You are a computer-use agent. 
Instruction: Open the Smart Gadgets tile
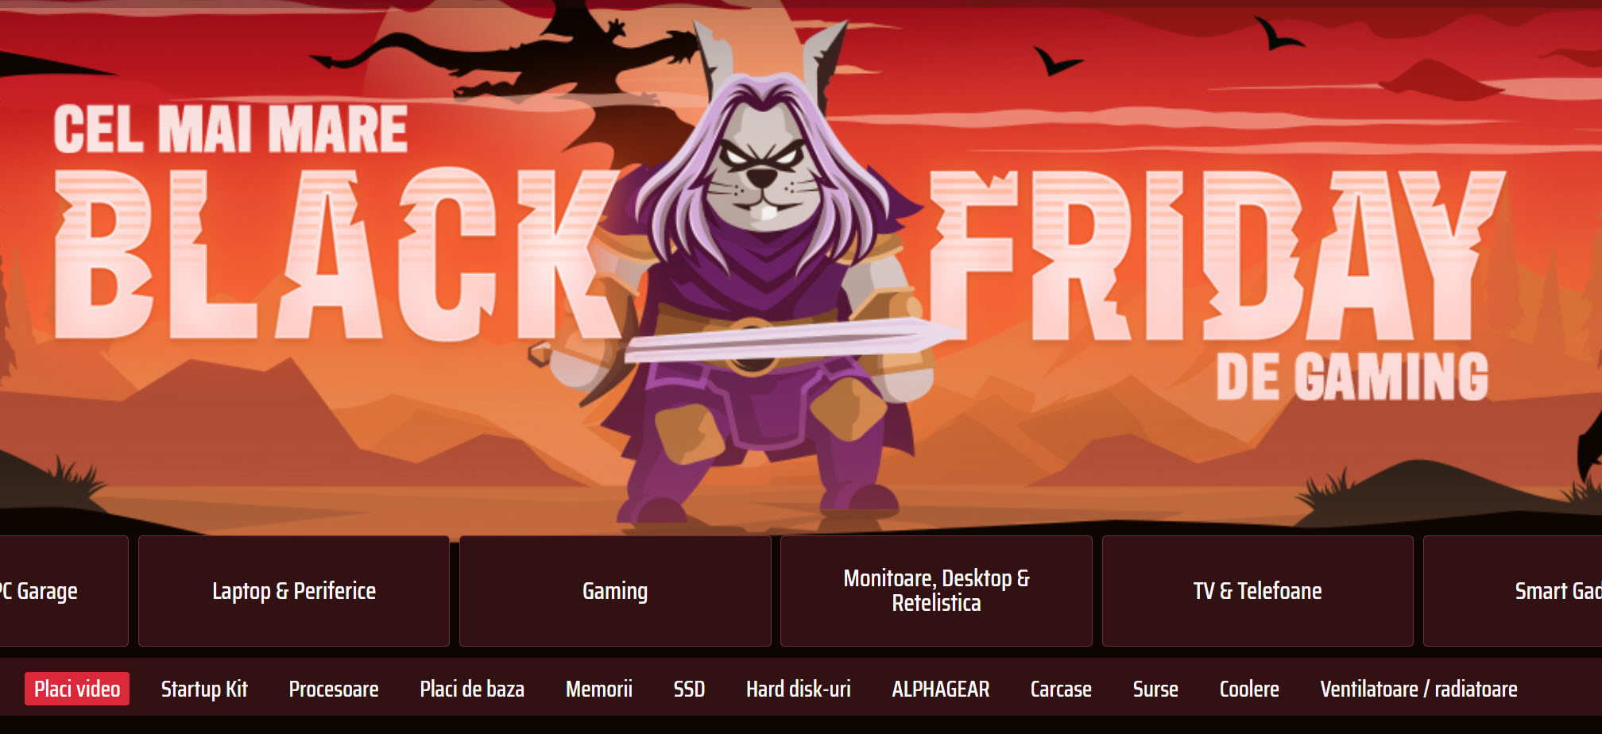1513,590
